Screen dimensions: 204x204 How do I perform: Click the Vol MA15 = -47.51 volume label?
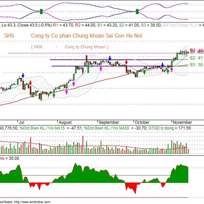[51, 128]
